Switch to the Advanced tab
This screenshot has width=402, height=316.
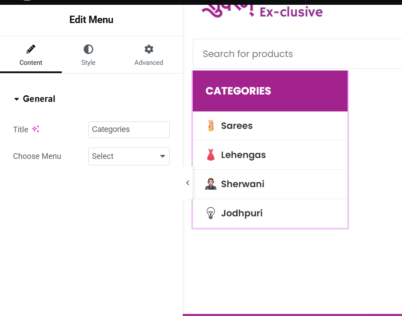pyautogui.click(x=149, y=55)
